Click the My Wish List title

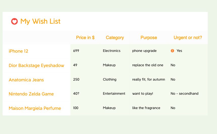[40, 21]
